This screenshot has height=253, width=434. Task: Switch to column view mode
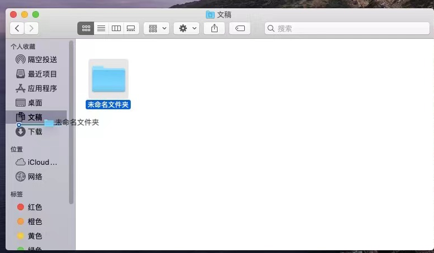point(116,28)
